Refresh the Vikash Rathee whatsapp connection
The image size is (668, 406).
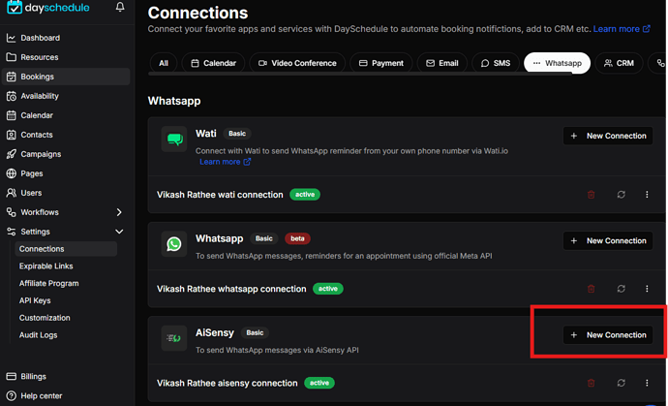(x=621, y=289)
